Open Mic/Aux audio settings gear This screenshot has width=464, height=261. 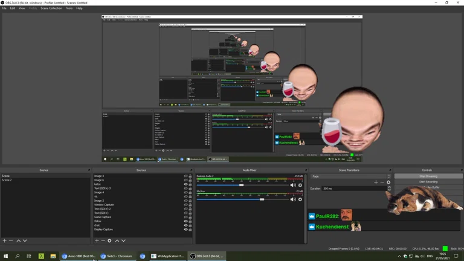pyautogui.click(x=300, y=199)
